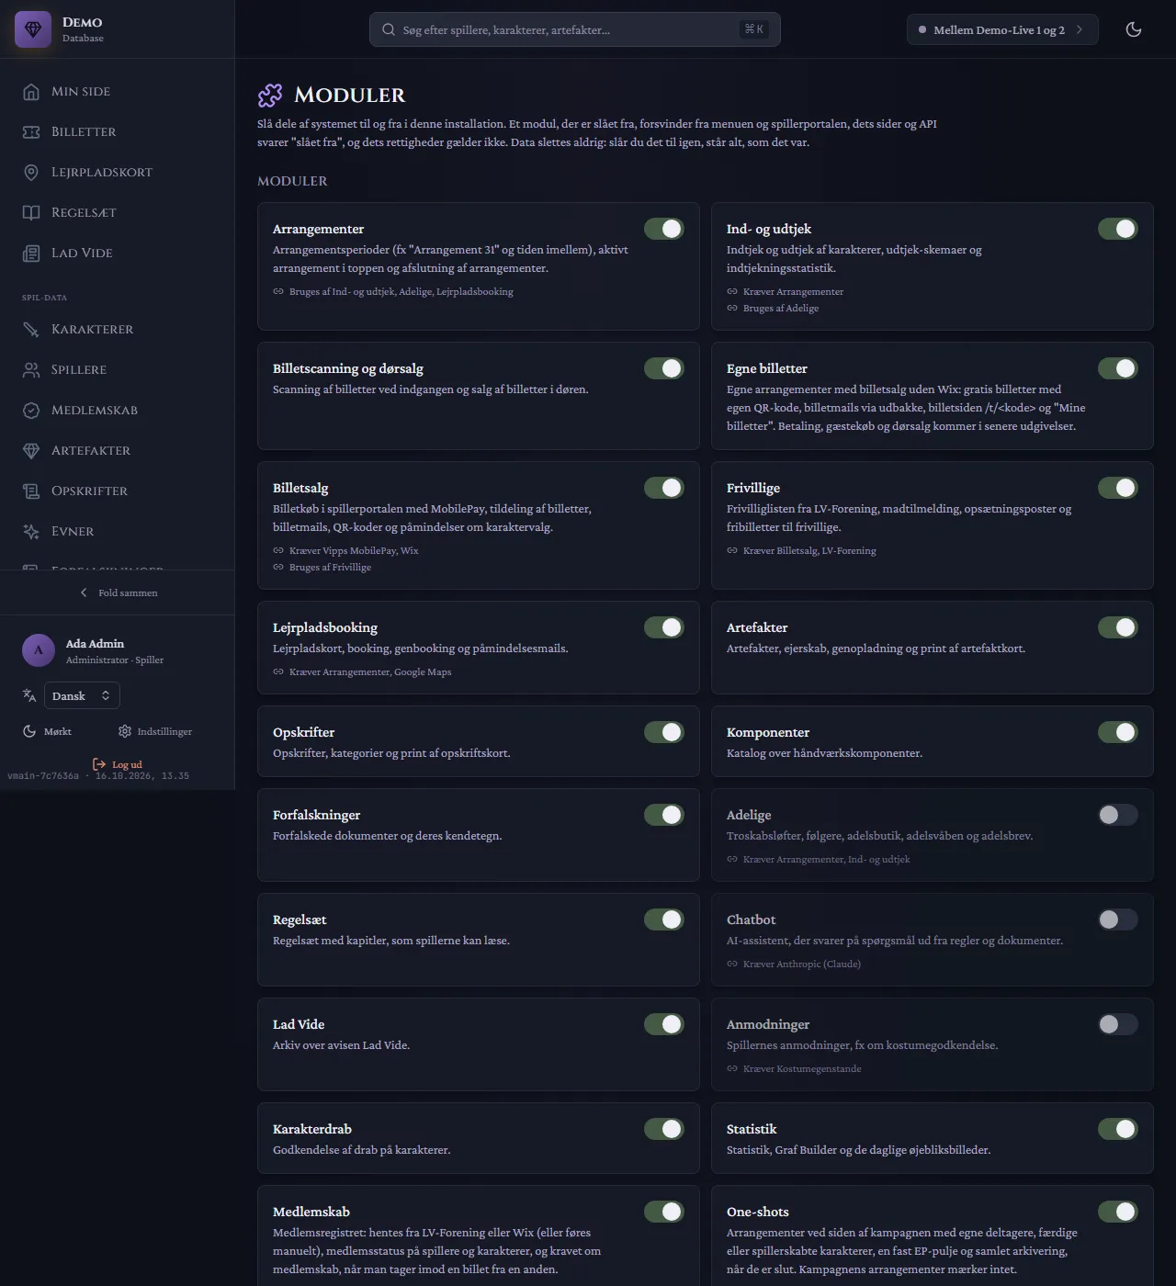
Task: Click the Lad Vide newspaper icon
Action: 31,254
